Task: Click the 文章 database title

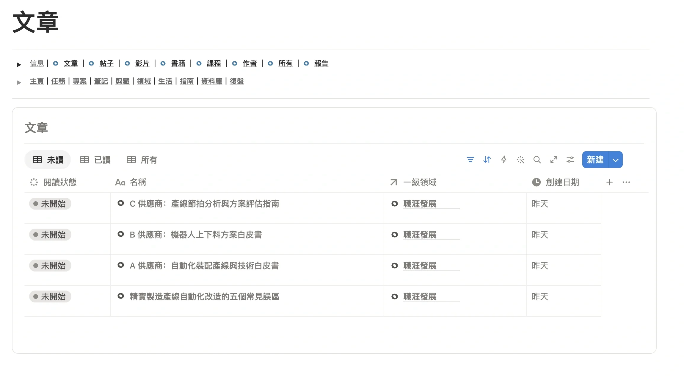Action: (x=36, y=128)
